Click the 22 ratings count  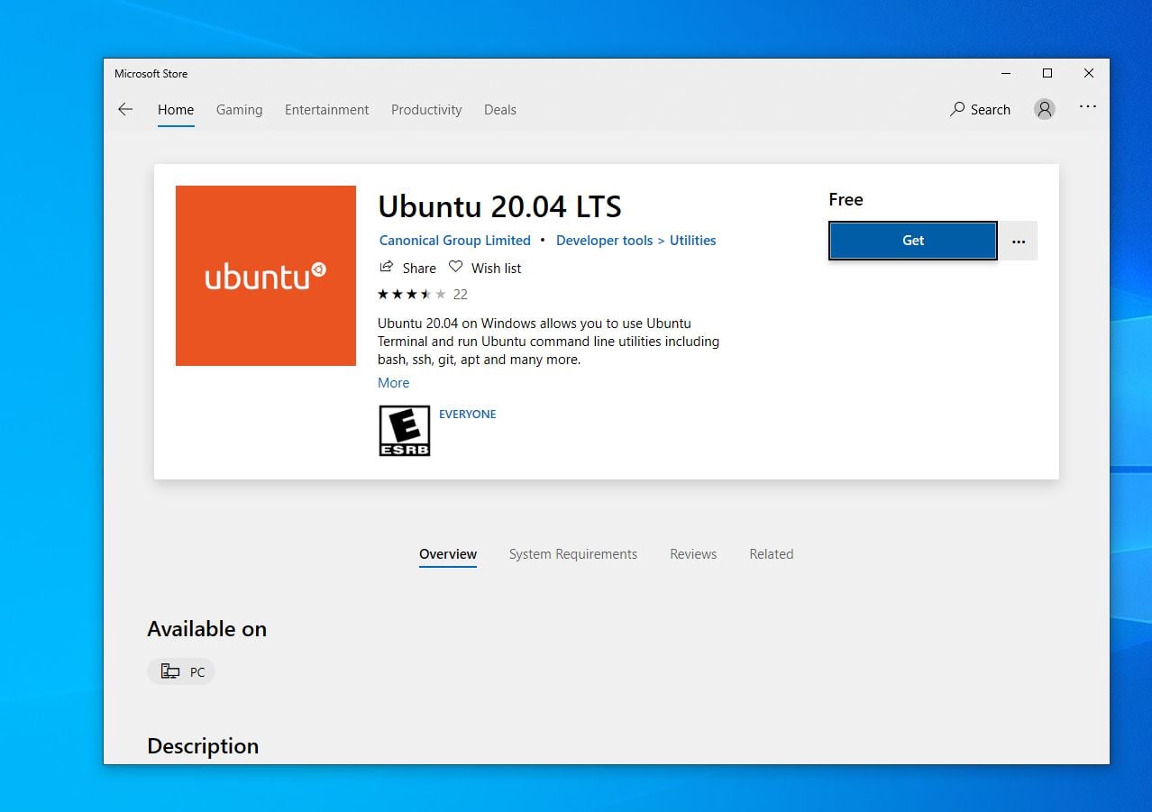(461, 295)
